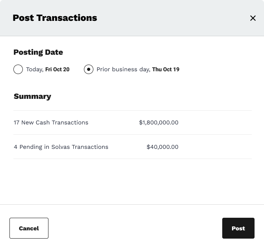Click the Summary section heading
This screenshot has width=264, height=252.
pos(32,96)
